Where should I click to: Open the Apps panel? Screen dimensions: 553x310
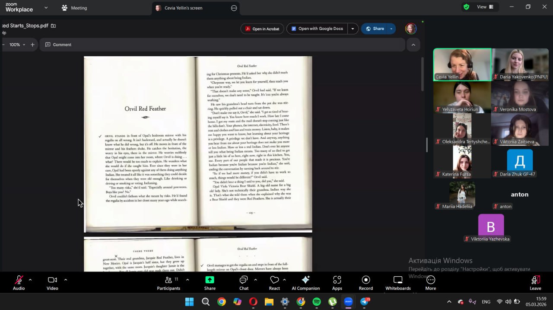coord(337,283)
